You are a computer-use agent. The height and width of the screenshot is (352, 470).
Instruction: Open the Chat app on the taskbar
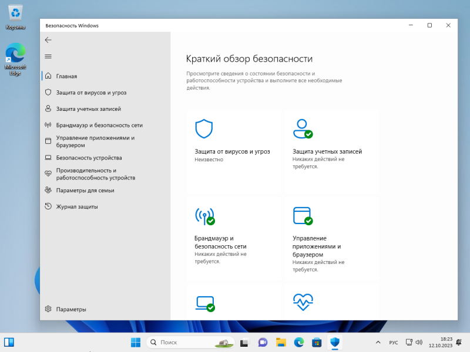263,342
